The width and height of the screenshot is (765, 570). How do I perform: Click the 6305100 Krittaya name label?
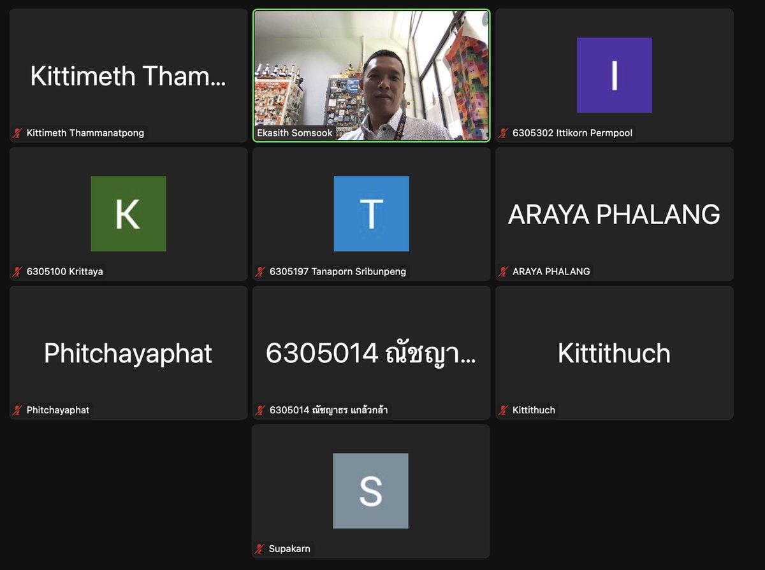coord(64,271)
